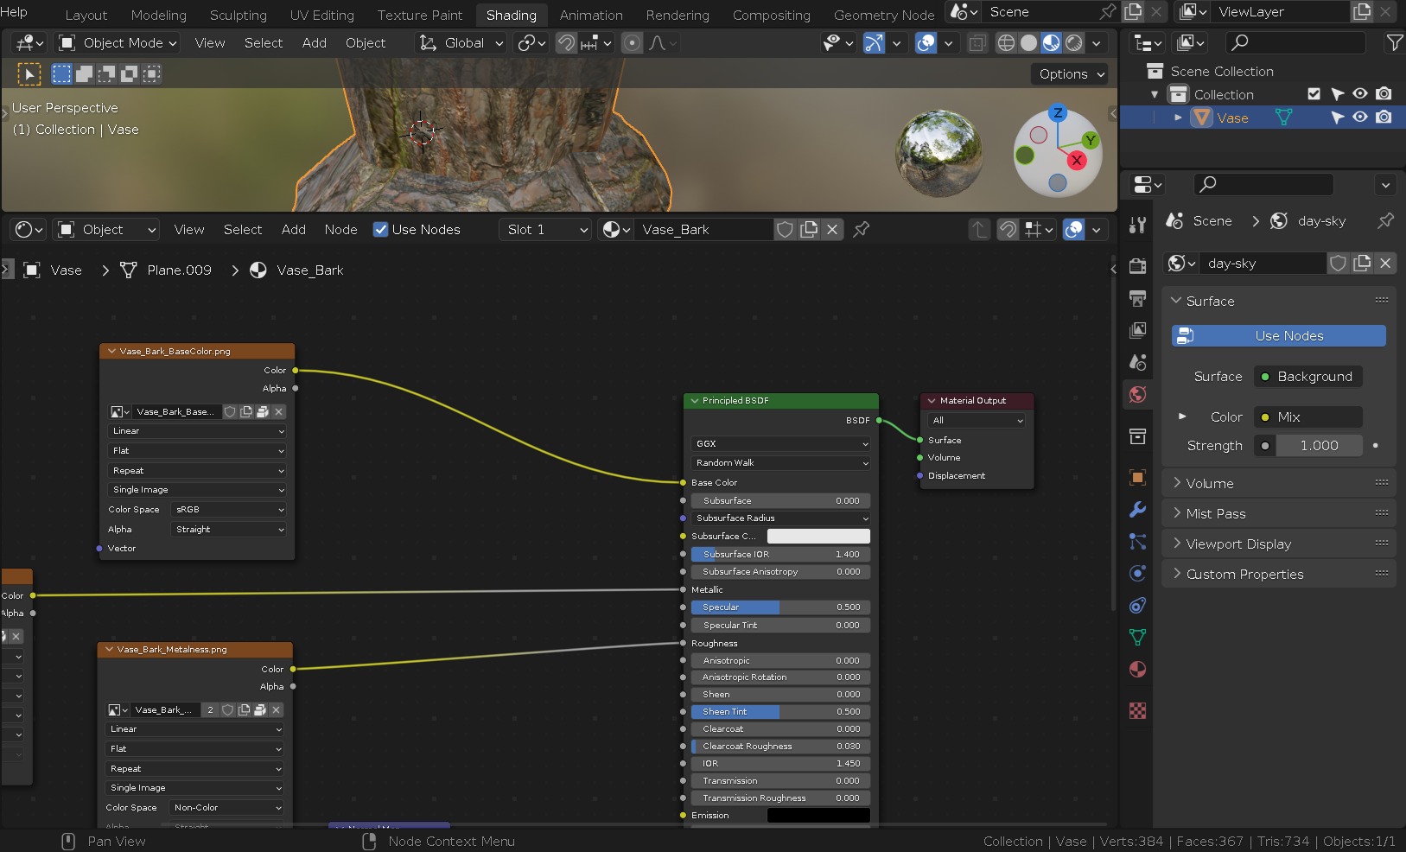Click the Sheen Tint slider
This screenshot has height=852, width=1406.
coord(780,712)
